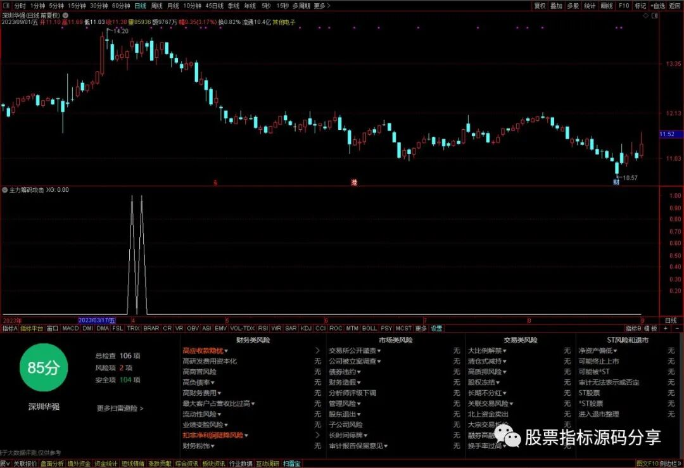This screenshot has height=468, width=684.
Task: Click the red 港 marker on the chart bottom
Action: pyautogui.click(x=354, y=182)
